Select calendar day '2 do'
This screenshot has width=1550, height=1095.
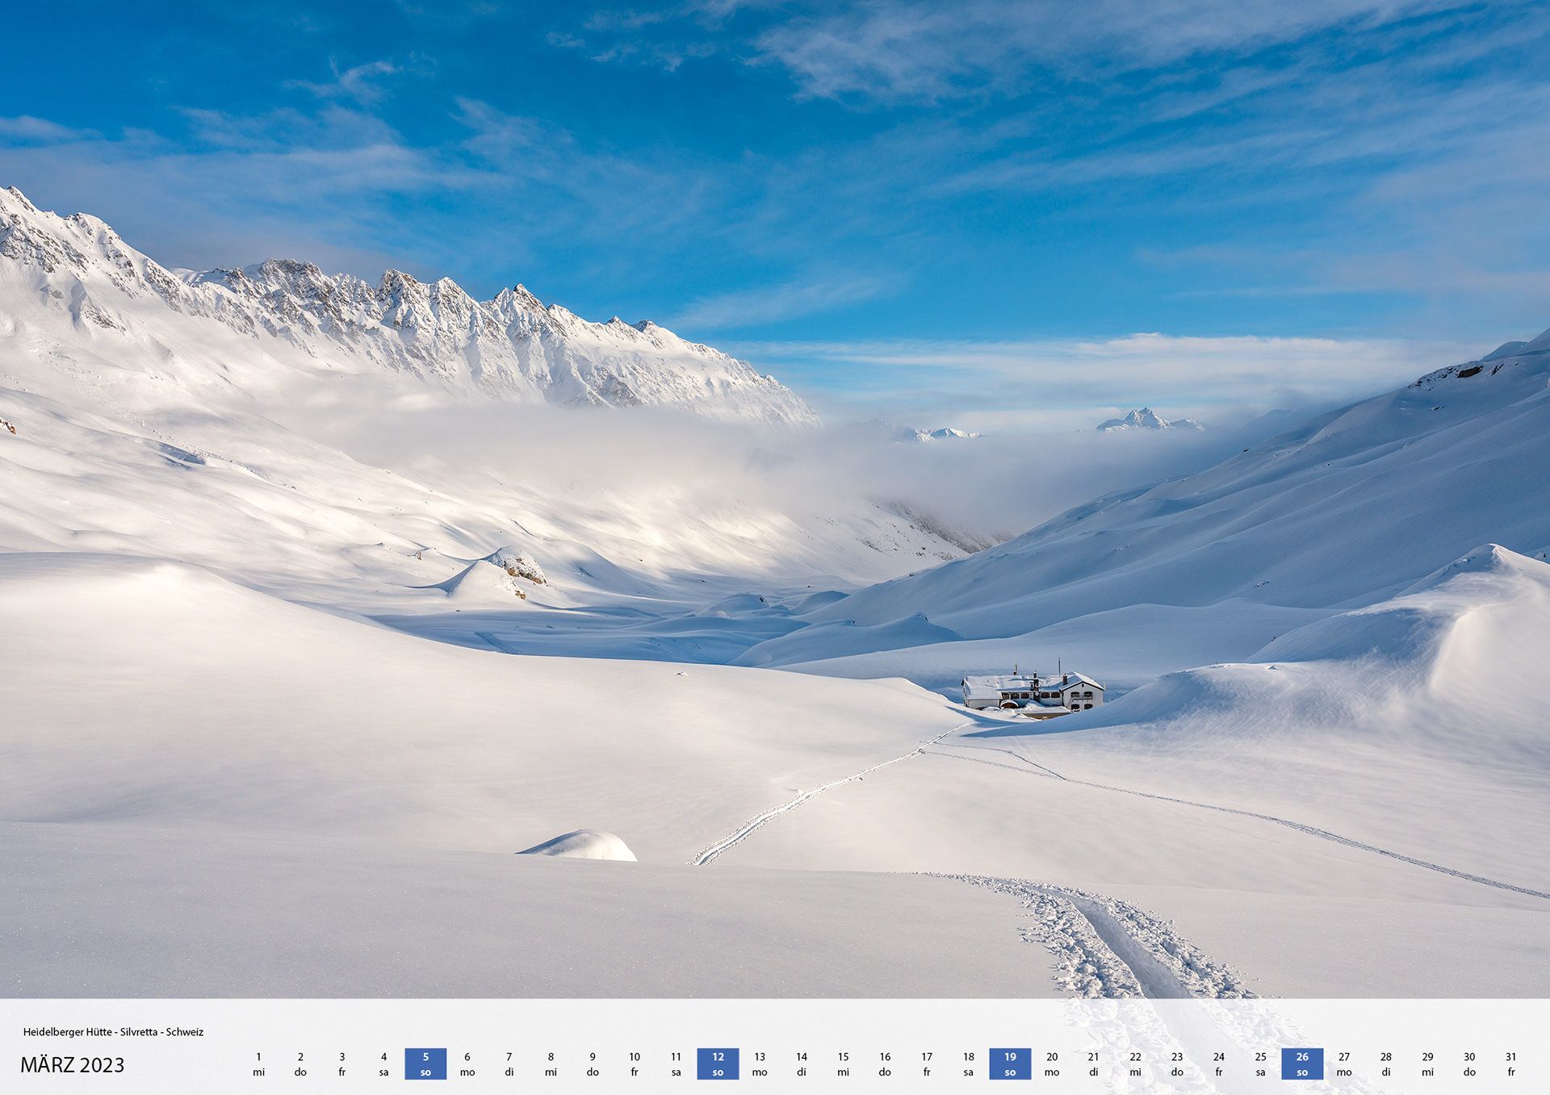300,1064
